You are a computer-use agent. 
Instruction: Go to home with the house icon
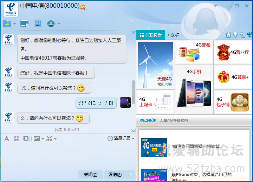(228, 35)
